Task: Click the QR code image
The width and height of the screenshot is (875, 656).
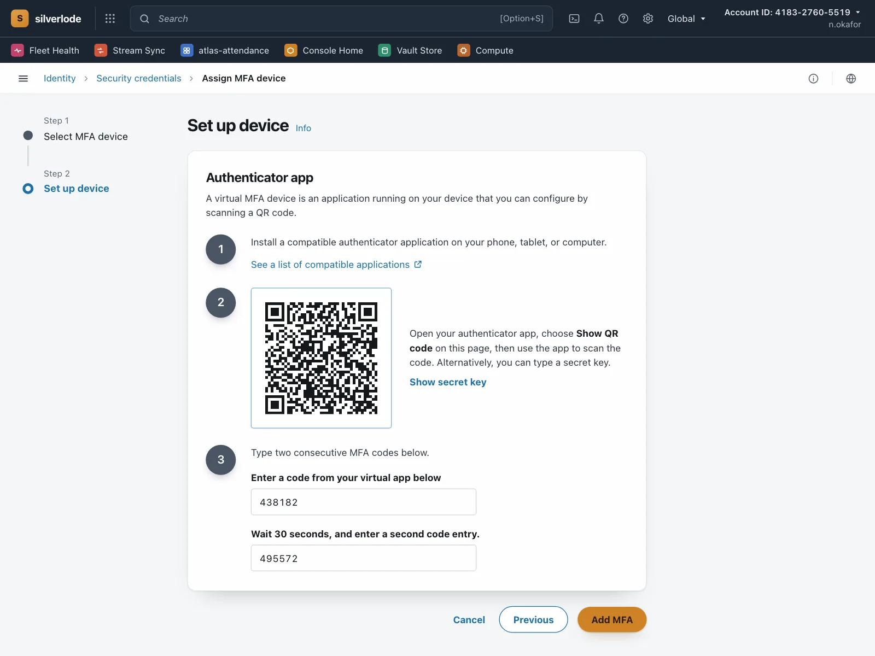Action: pos(322,358)
